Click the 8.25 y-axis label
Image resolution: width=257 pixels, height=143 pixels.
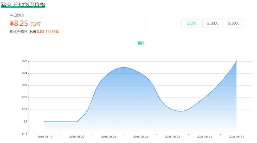point(25,61)
